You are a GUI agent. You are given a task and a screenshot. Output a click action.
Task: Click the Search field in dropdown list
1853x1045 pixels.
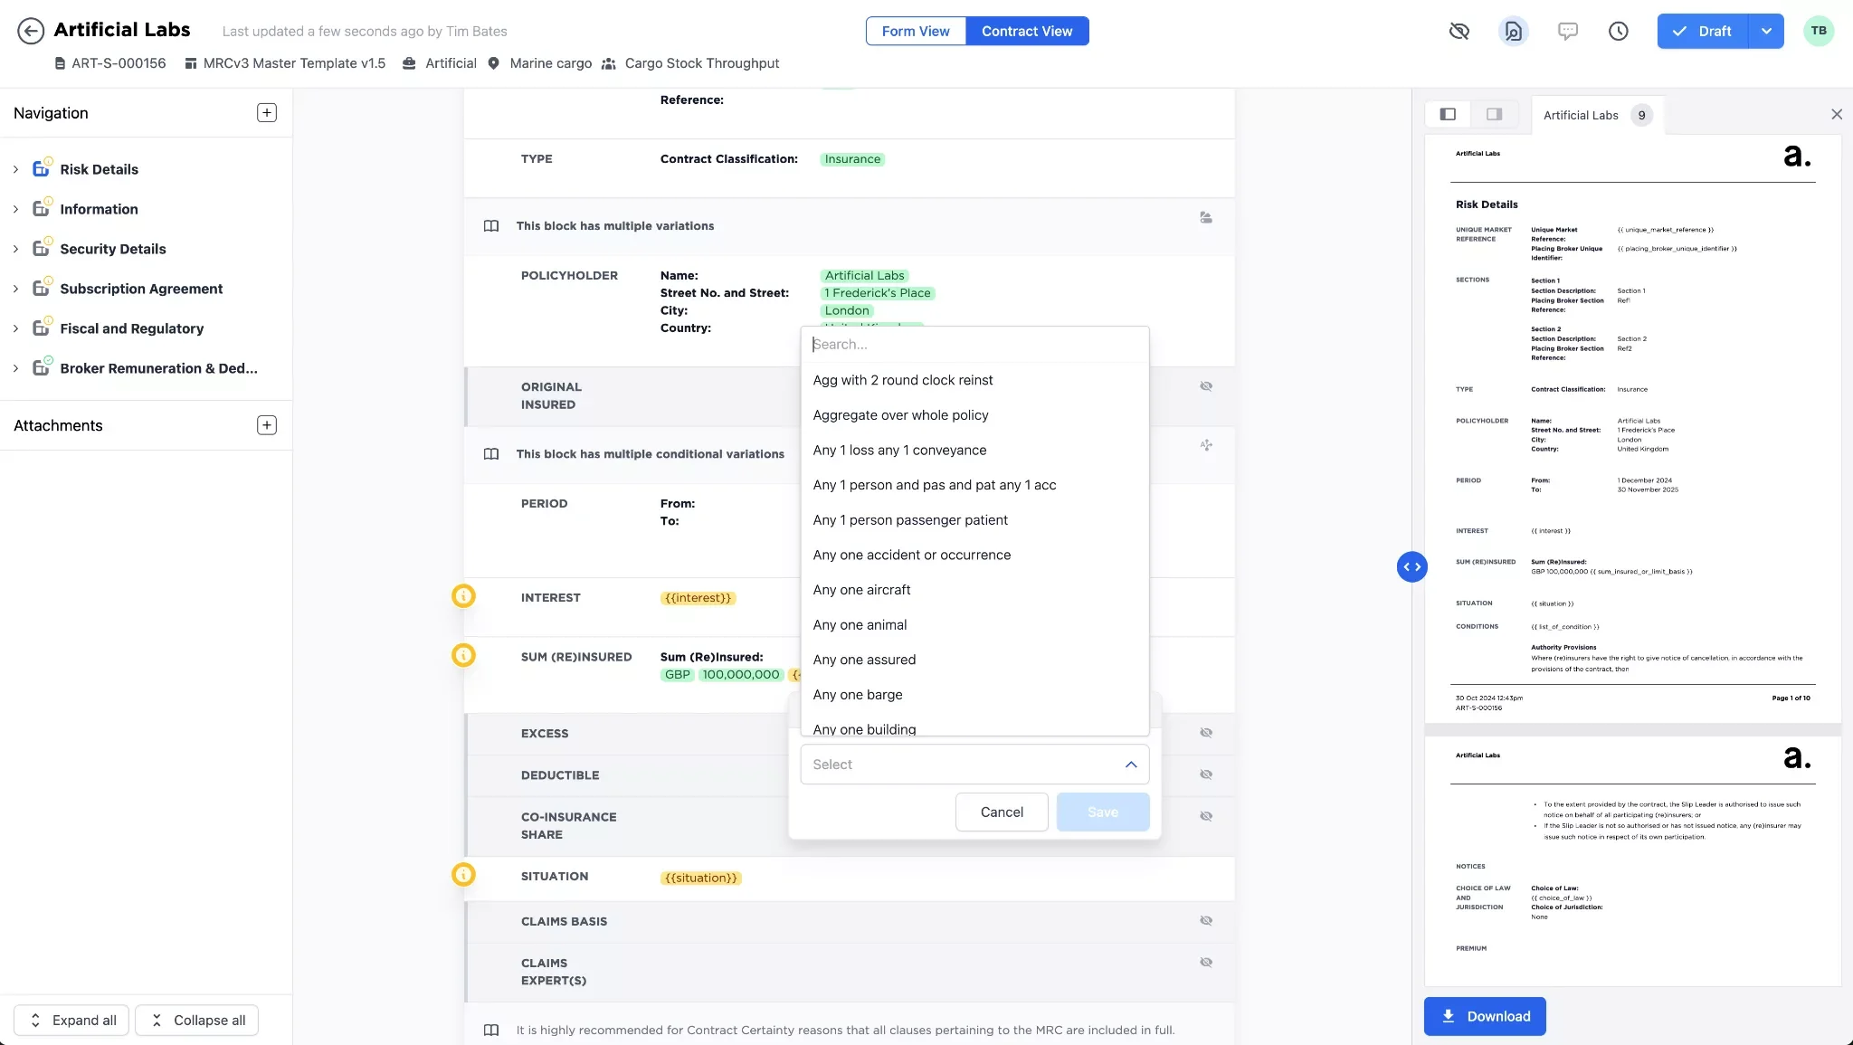point(974,345)
